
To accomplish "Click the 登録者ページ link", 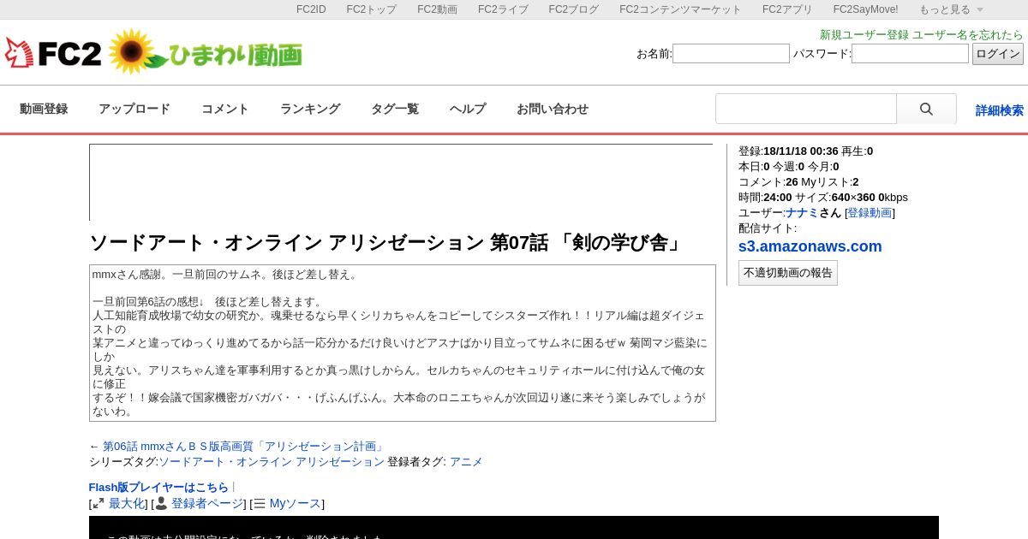I will [x=207, y=504].
